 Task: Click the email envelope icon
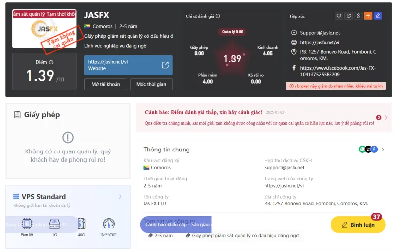tap(294, 33)
